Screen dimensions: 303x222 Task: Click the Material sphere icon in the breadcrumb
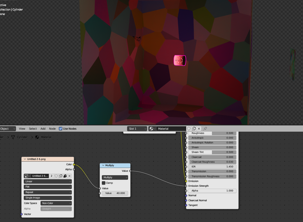click(x=37, y=137)
